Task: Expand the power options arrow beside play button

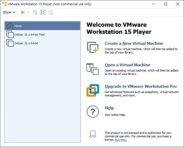Action: click(x=28, y=12)
